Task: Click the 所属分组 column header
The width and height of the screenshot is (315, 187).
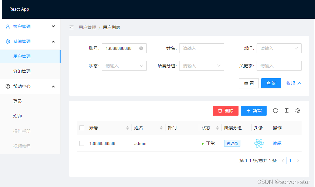Action: [233, 128]
